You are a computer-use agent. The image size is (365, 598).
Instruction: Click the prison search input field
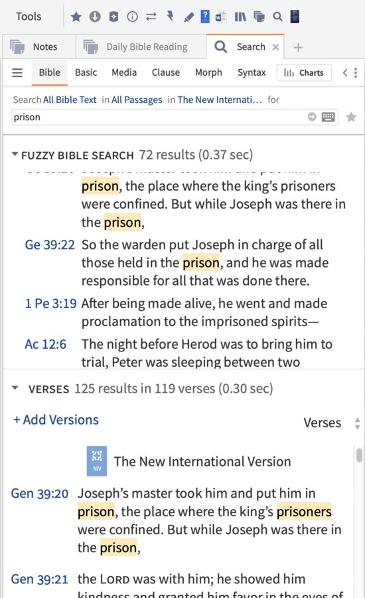tap(158, 117)
